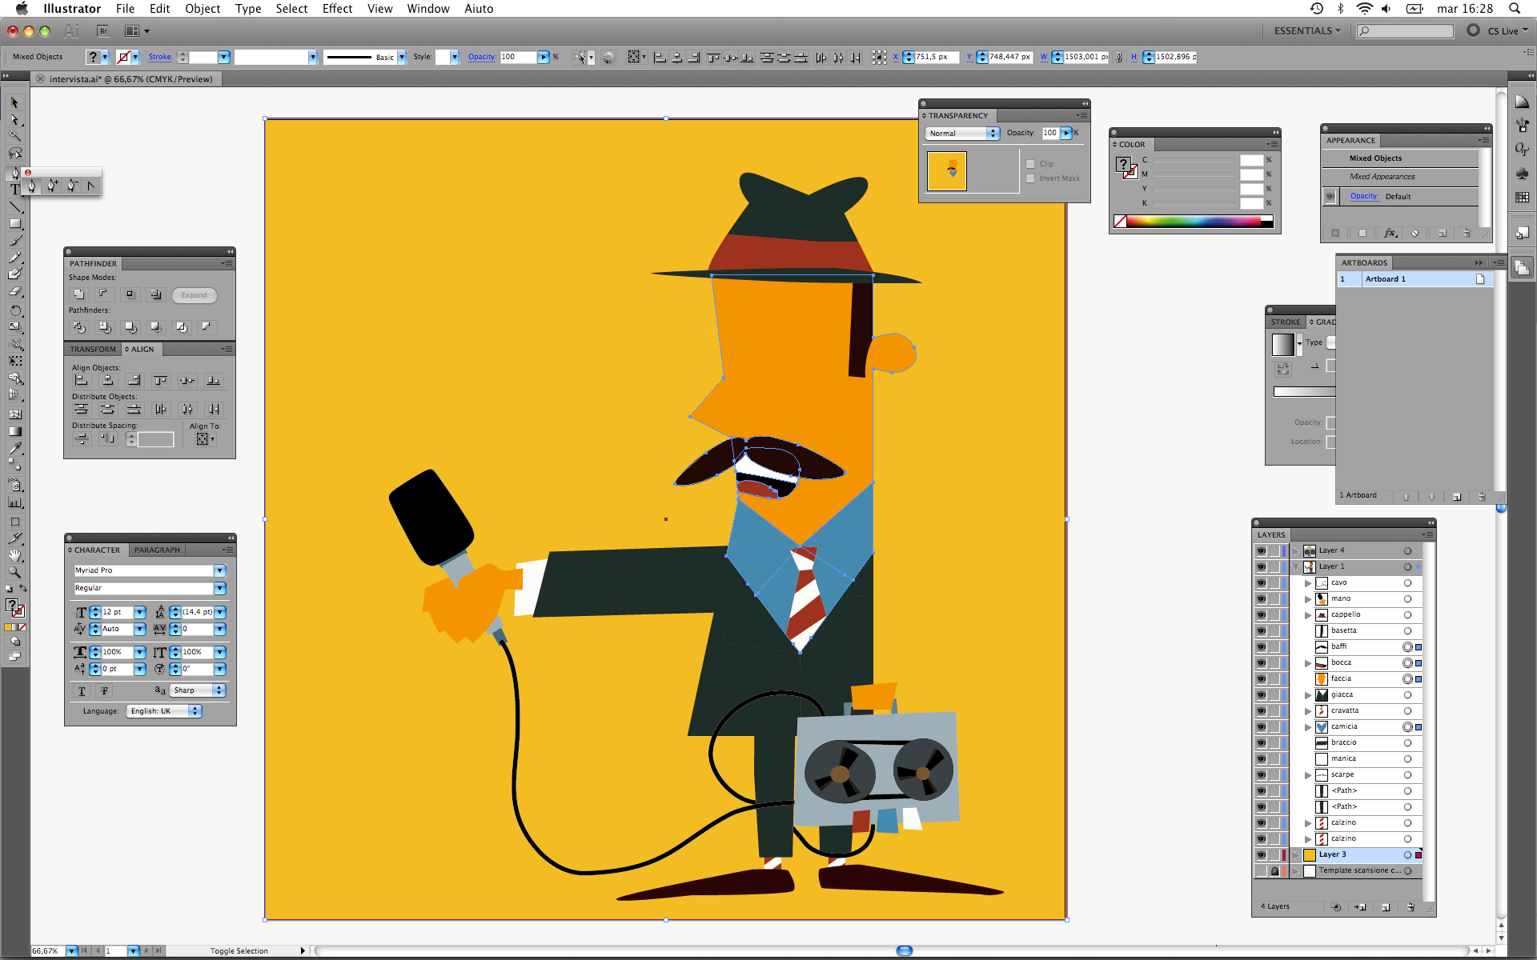Screen dimensions: 1537x960
Task: Select the Zoom tool
Action: (14, 572)
